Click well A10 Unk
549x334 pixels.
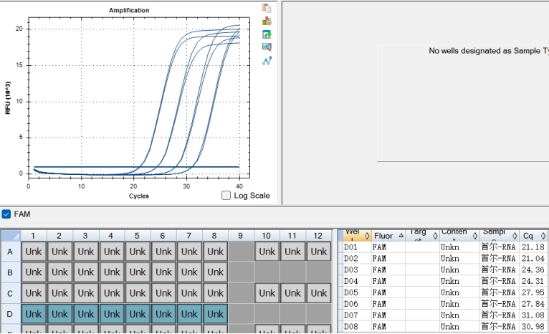click(267, 252)
